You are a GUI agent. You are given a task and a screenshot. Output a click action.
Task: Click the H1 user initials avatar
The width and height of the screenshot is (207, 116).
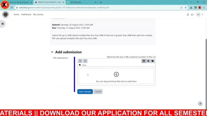pyautogui.click(x=198, y=15)
